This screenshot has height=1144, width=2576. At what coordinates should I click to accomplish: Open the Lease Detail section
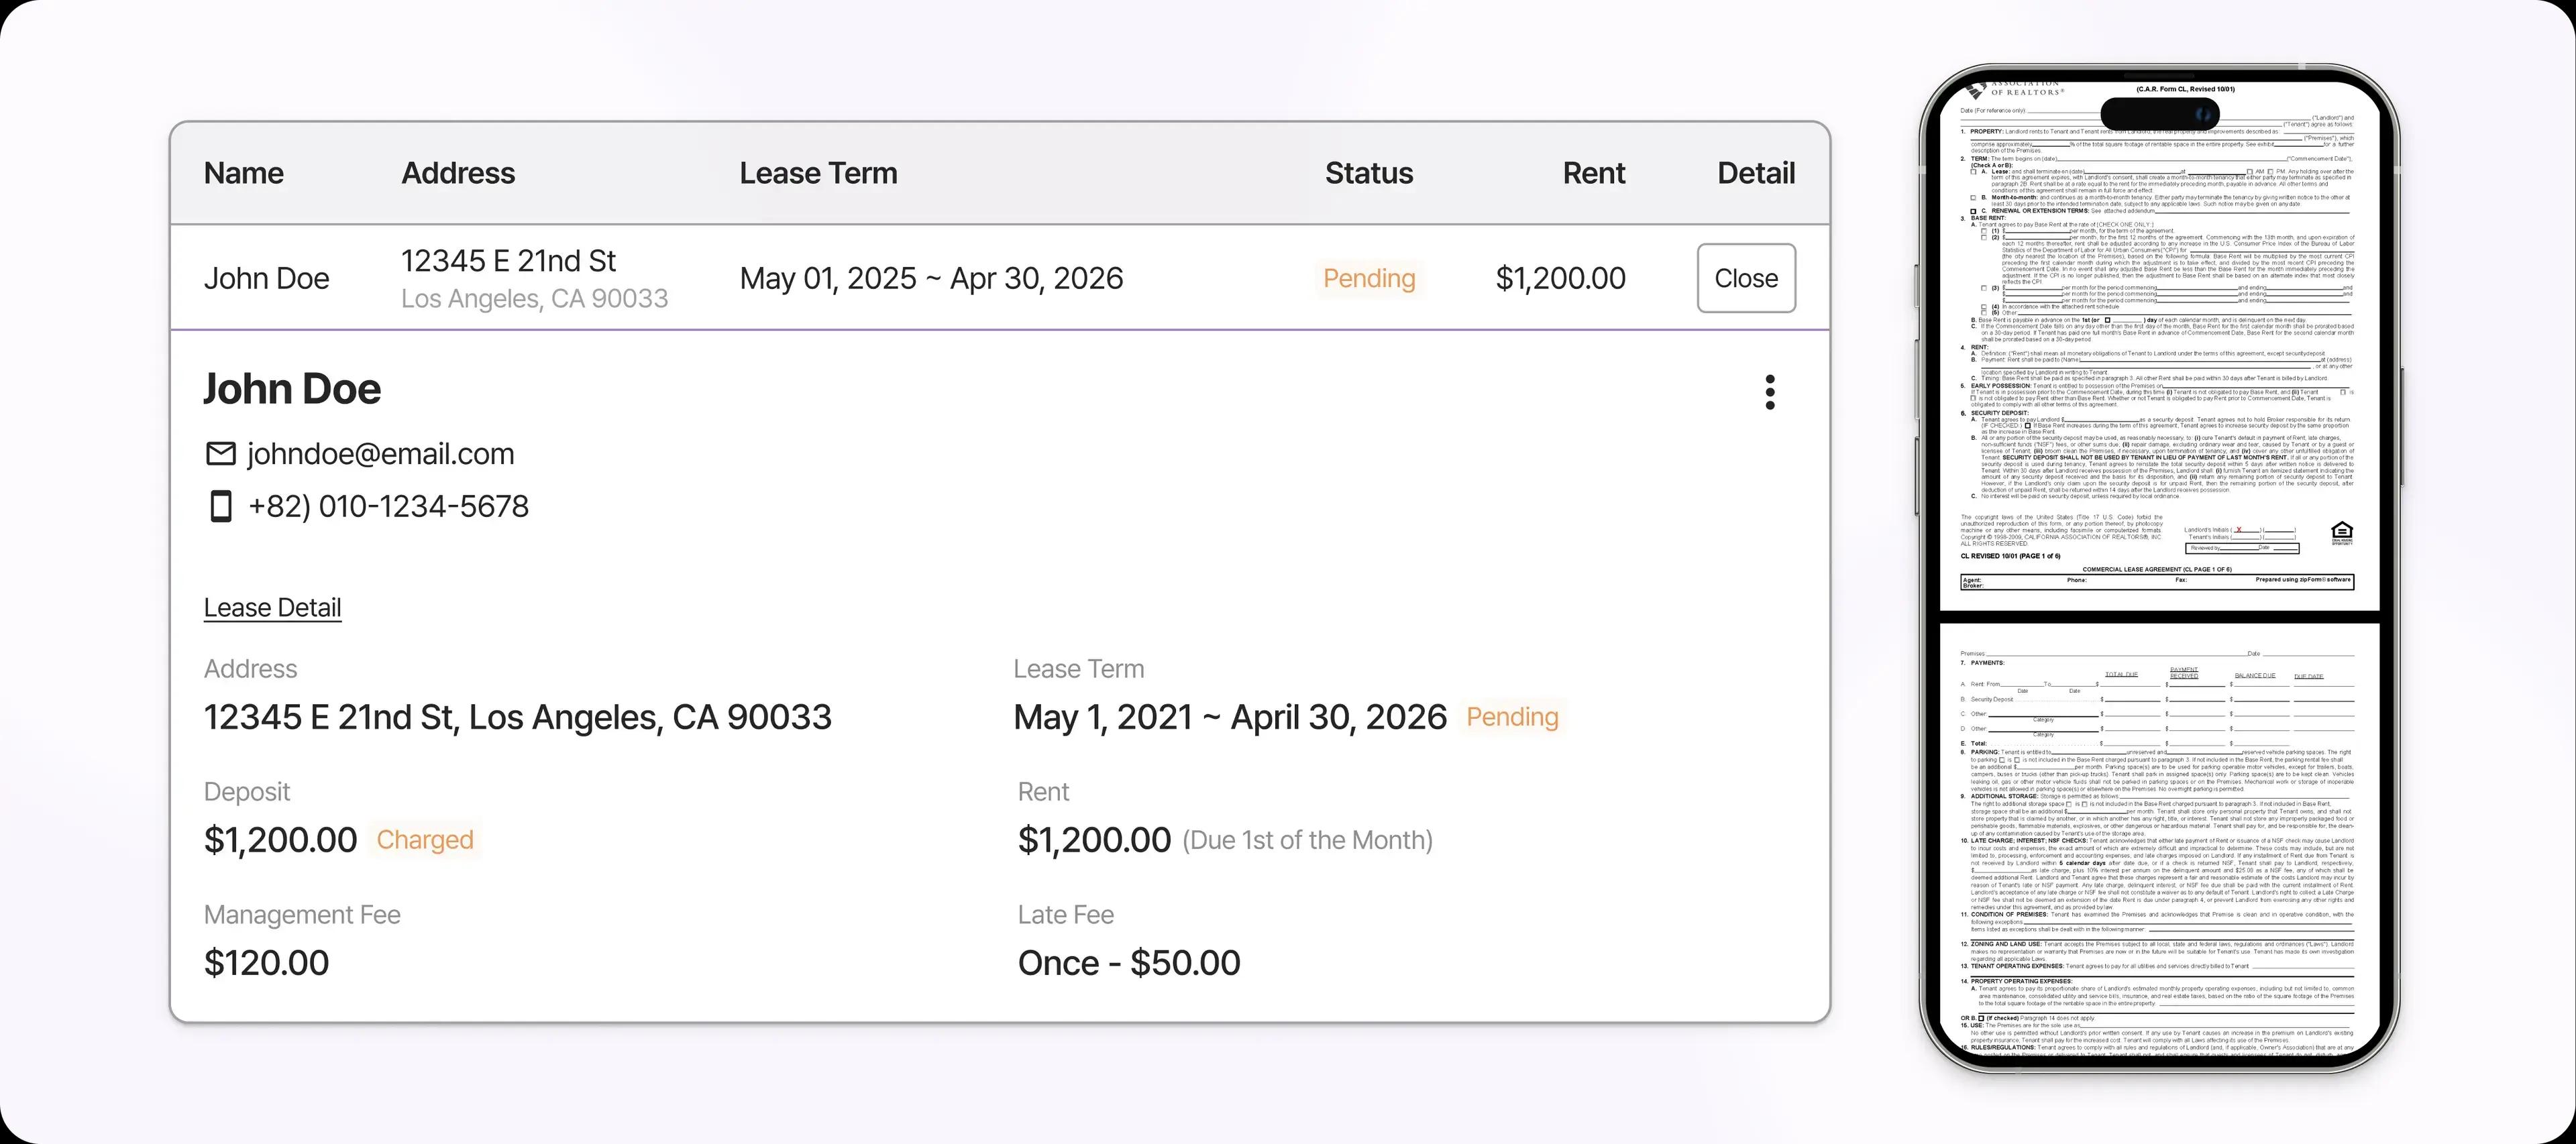272,607
